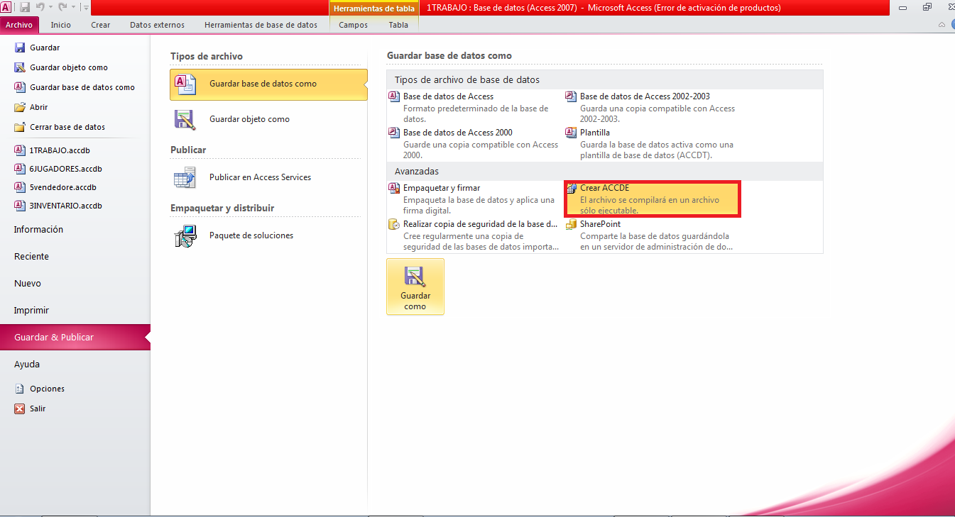
Task: Open the Customize Quick Access Toolbar dropdown
Action: (85, 6)
